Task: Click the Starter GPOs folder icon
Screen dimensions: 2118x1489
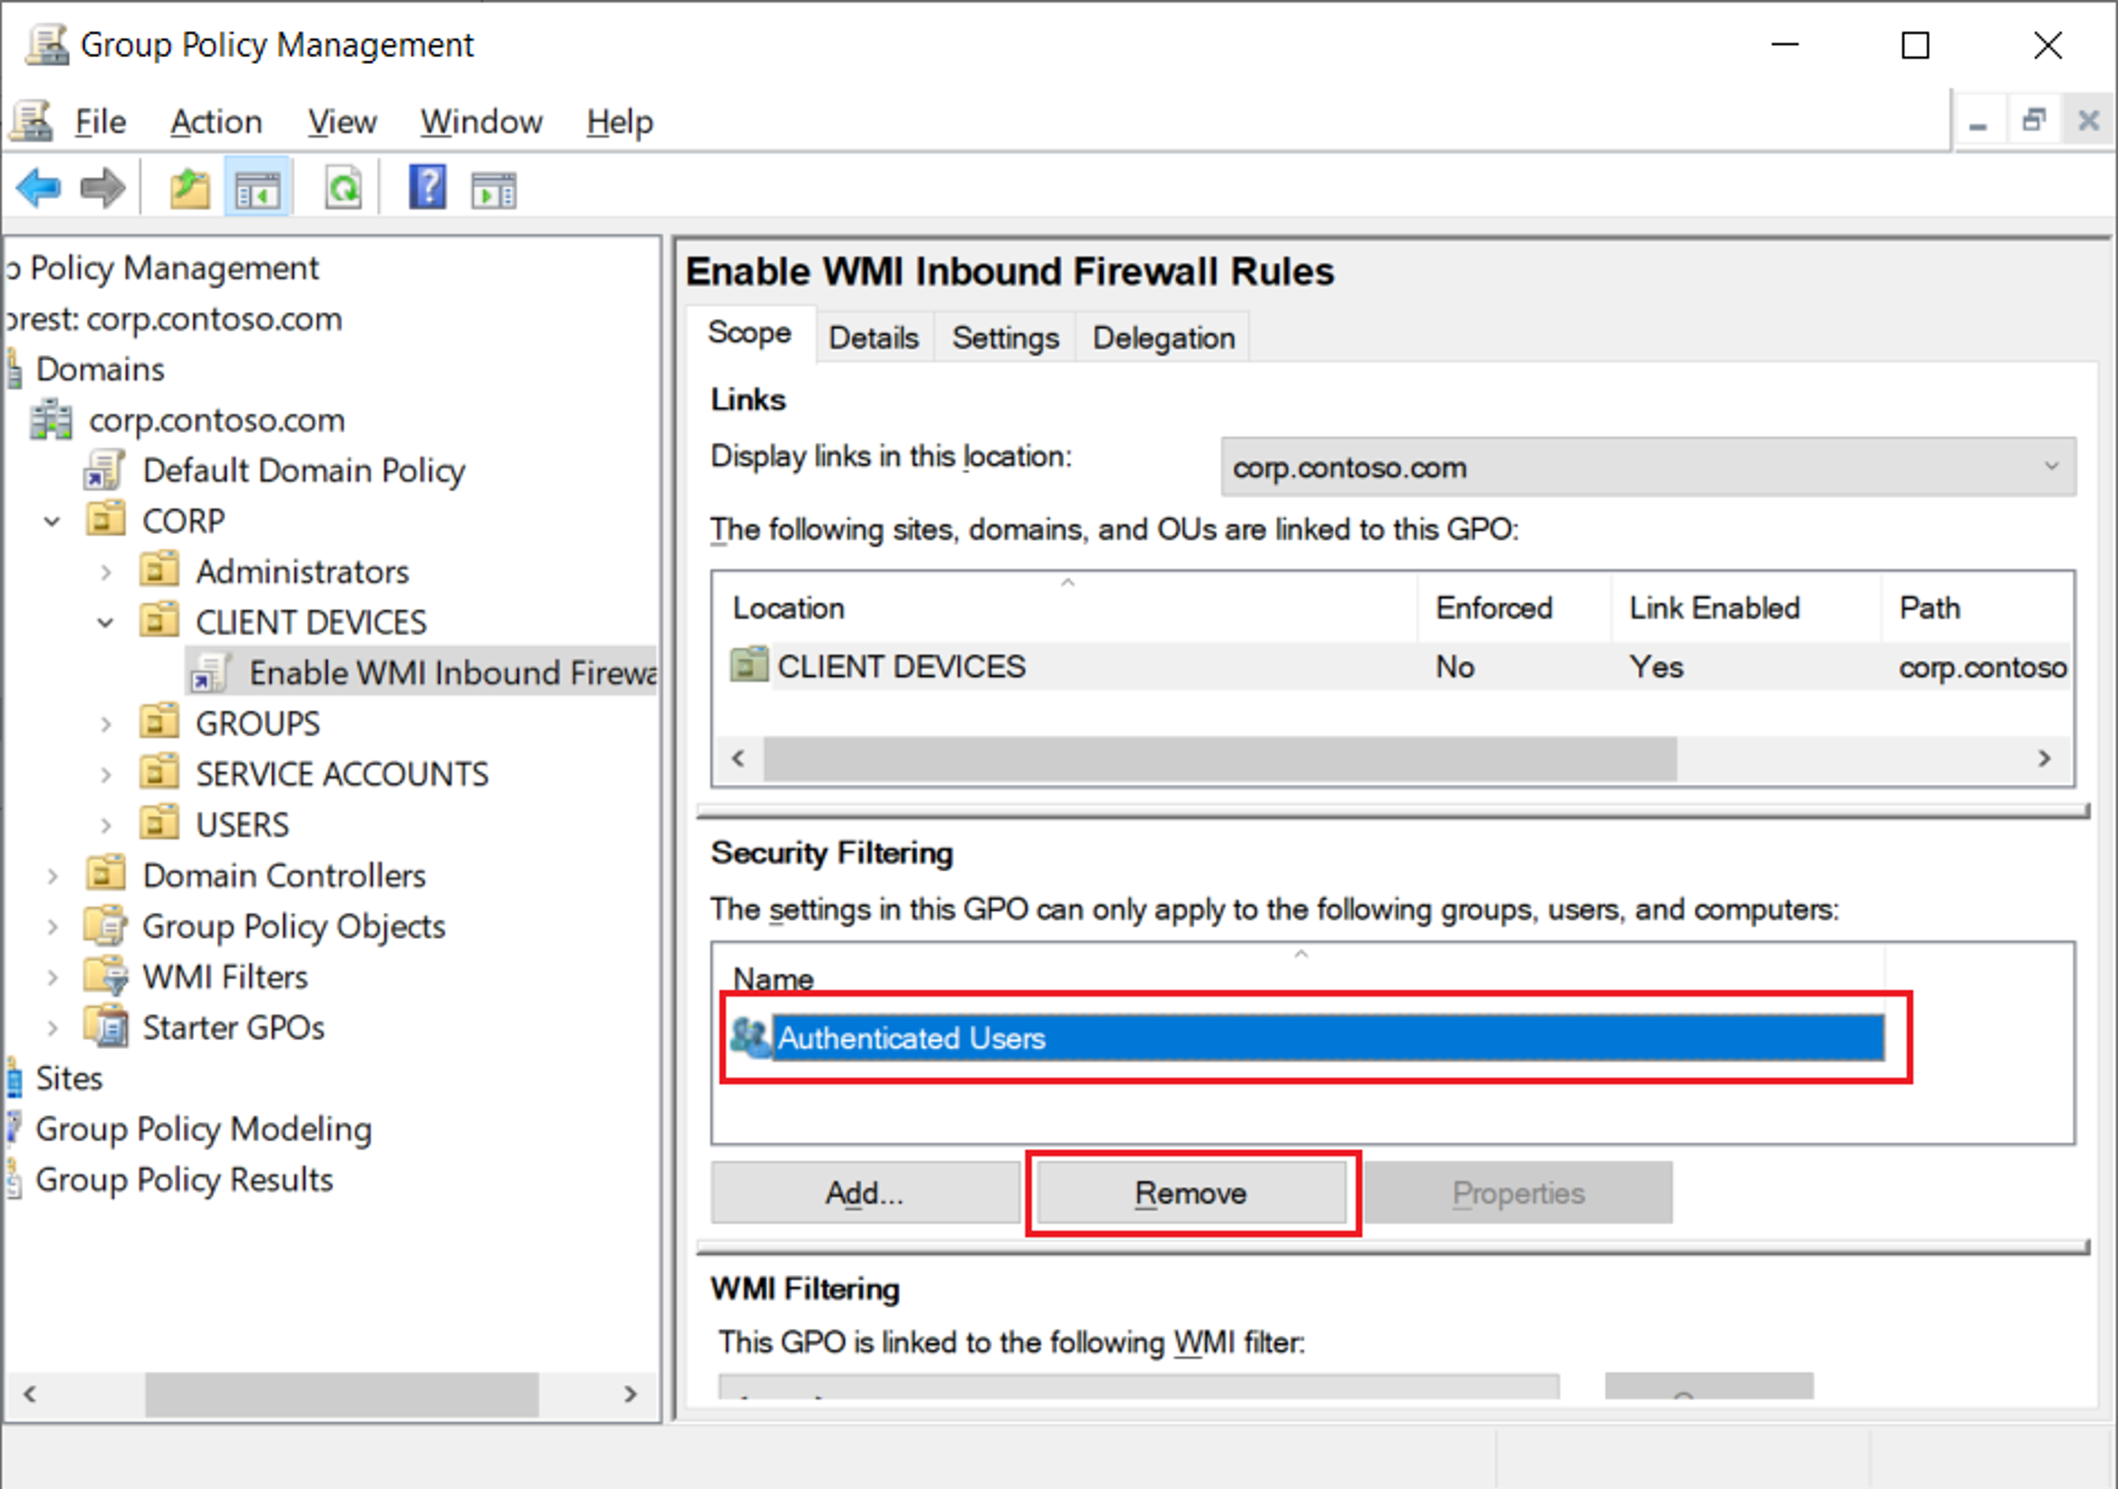Action: [x=106, y=1026]
